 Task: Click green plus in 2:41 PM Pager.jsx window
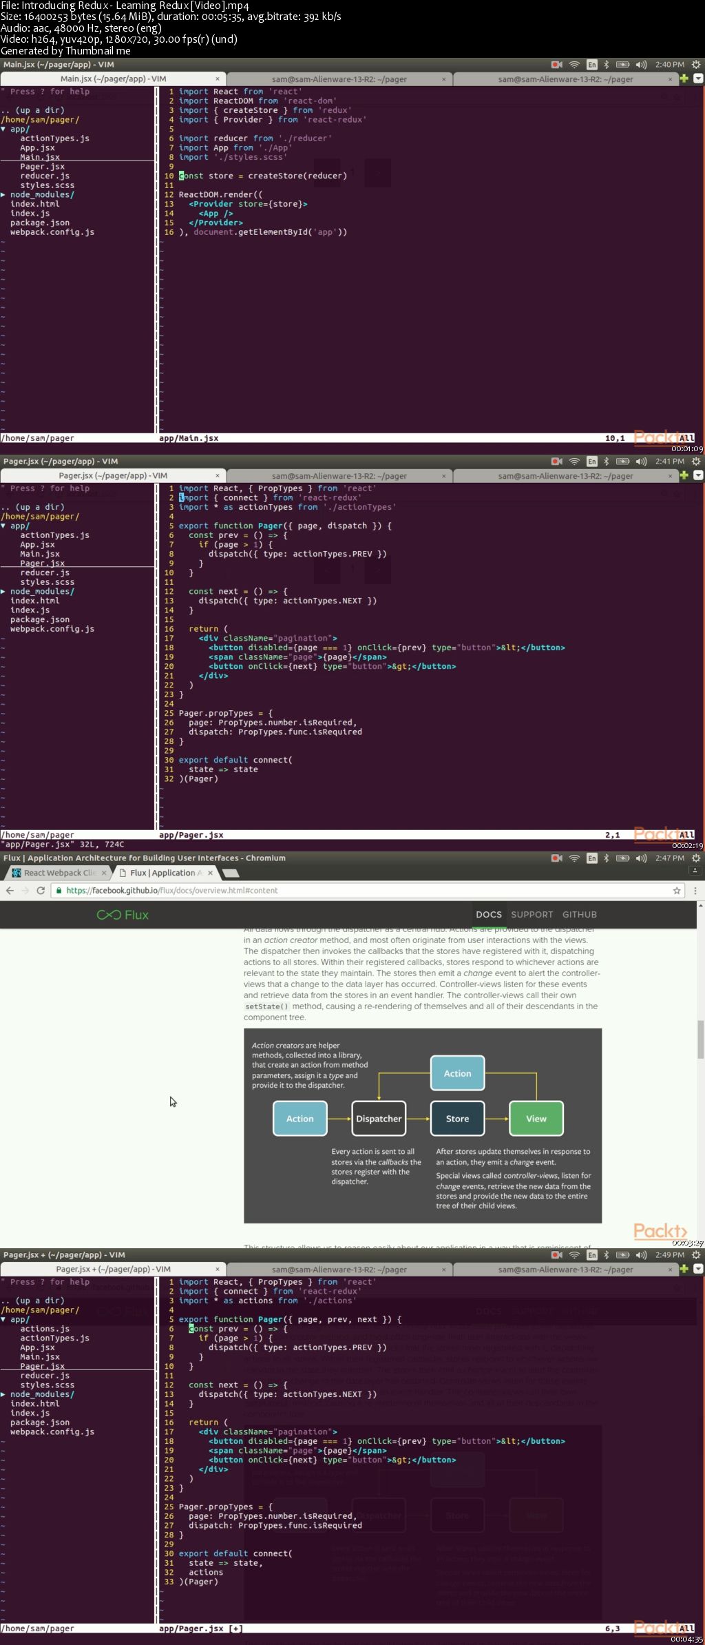(x=684, y=475)
